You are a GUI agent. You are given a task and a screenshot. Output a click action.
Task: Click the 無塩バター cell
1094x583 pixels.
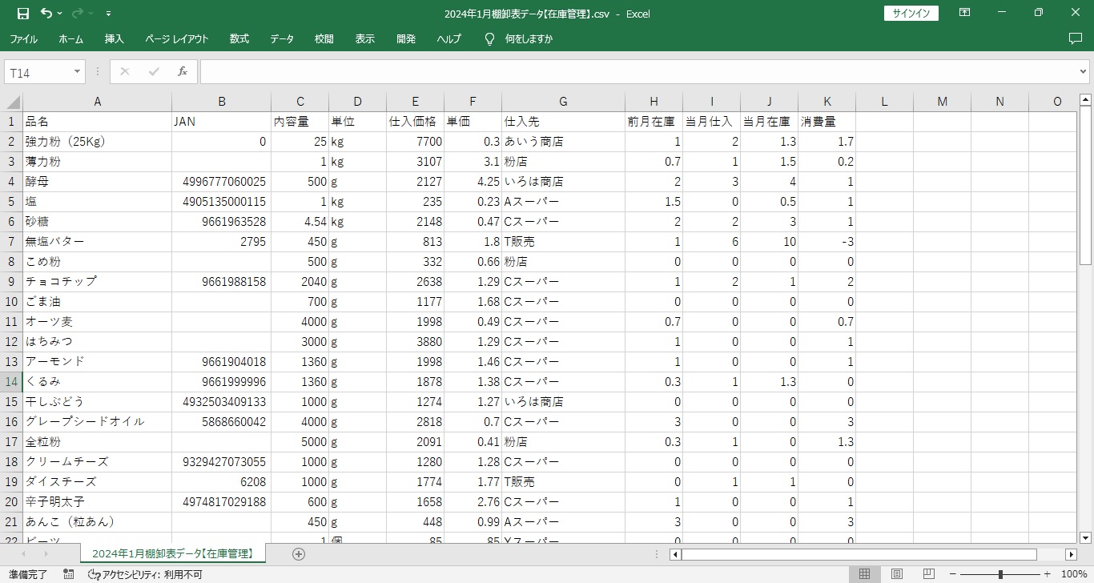click(97, 242)
